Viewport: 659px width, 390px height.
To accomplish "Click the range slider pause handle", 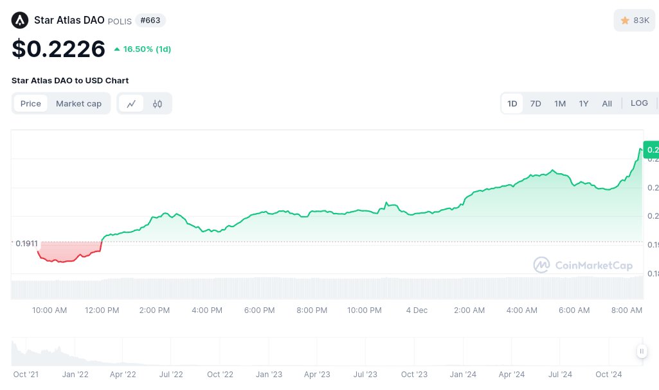I will click(642, 351).
